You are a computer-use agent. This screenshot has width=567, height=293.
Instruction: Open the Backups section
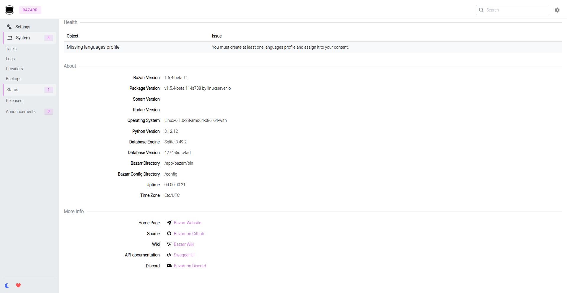(x=13, y=78)
